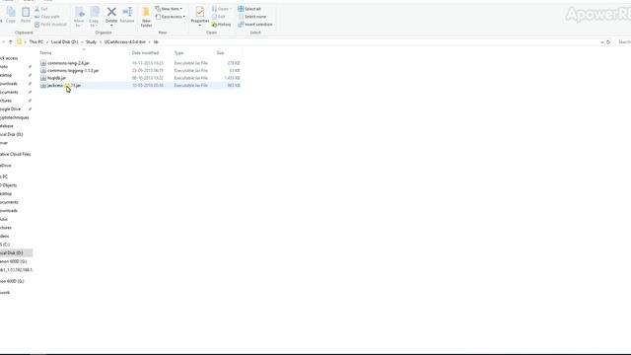Sort by Type column header

178,53
